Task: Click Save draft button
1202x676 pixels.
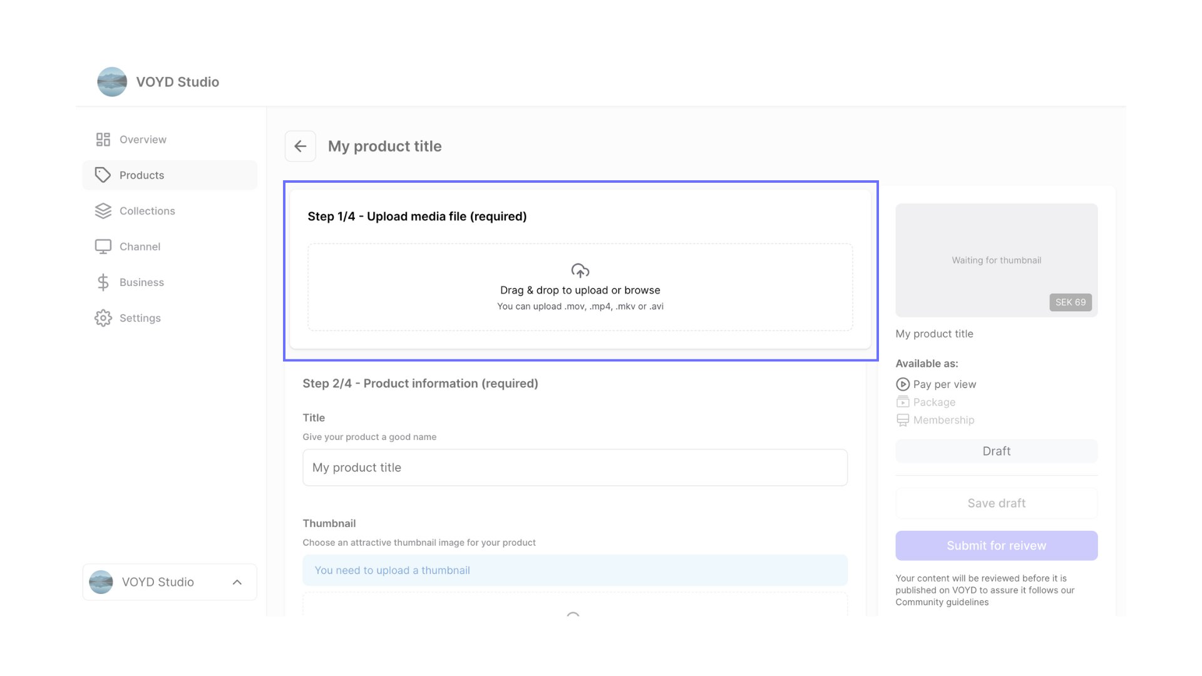Action: [x=997, y=503]
